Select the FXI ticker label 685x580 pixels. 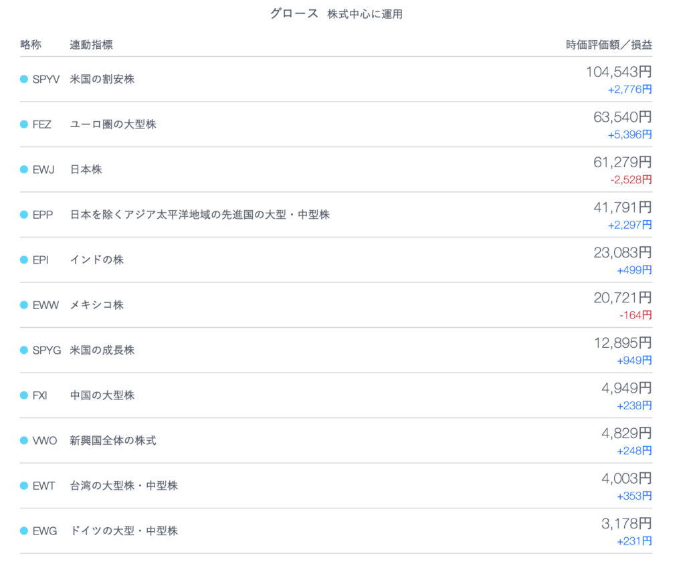pyautogui.click(x=39, y=395)
